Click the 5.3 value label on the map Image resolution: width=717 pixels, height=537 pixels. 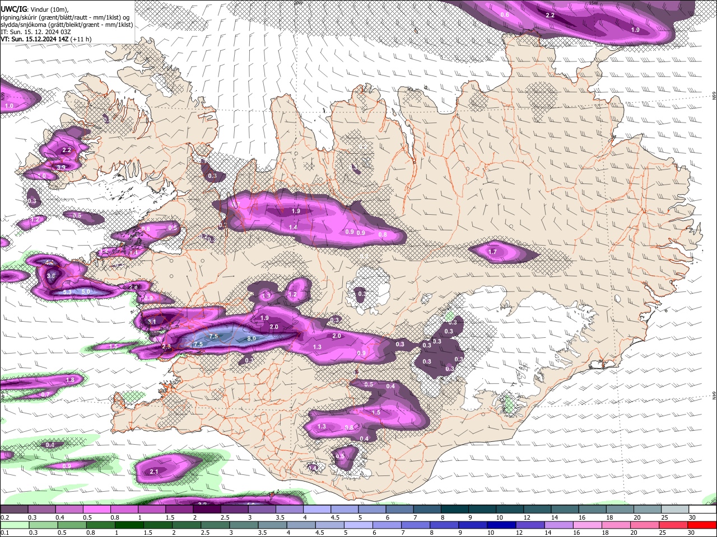pyautogui.click(x=68, y=292)
